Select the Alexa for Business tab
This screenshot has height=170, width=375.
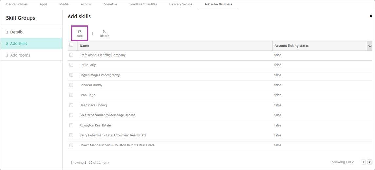click(218, 4)
